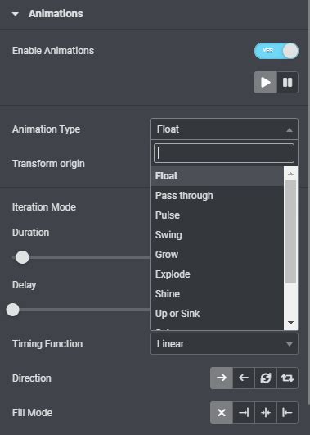Select the reverse direction left arrow icon
Viewport: 310px width, 435px height.
[244, 378]
